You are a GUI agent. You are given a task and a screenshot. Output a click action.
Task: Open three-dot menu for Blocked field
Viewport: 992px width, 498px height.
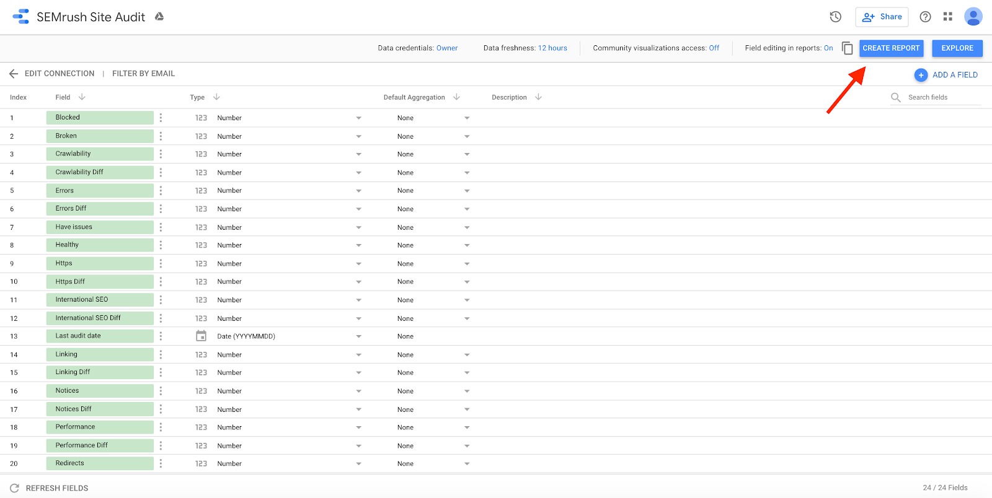click(161, 118)
